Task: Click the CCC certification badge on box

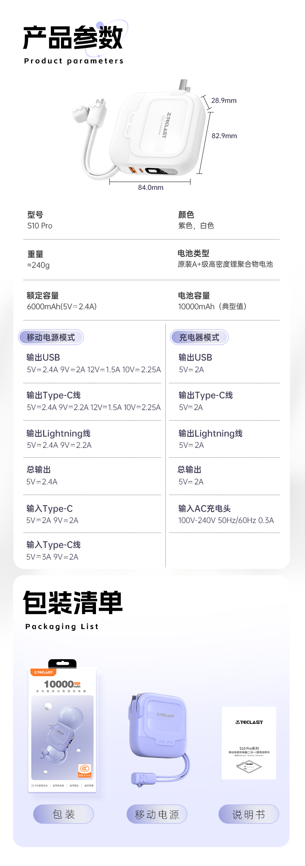Action: pyautogui.click(x=85, y=770)
